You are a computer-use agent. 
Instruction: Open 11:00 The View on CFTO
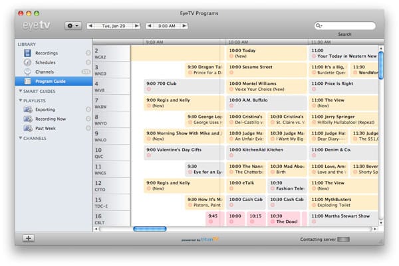[344, 186]
